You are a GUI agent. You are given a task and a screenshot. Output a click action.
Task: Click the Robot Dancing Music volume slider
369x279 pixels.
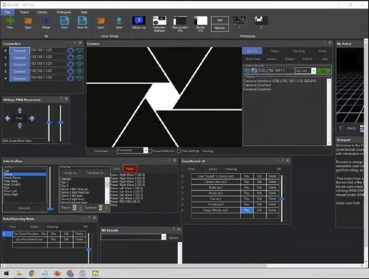pyautogui.click(x=89, y=249)
